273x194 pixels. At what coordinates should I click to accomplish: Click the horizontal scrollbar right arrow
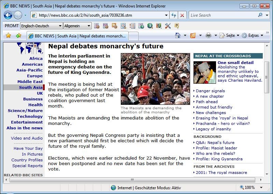click(261, 180)
